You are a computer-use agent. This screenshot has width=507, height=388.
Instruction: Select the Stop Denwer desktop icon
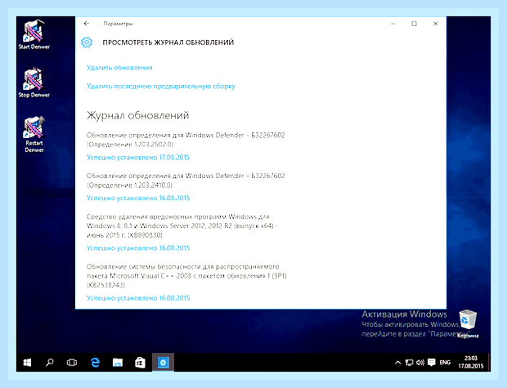pyautogui.click(x=34, y=83)
